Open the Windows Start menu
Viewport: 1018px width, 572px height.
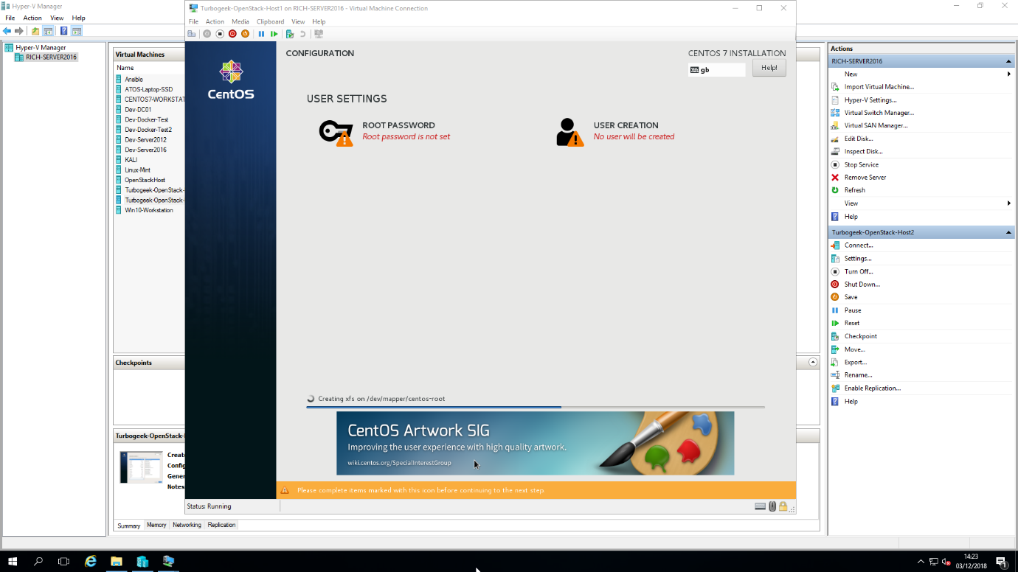click(x=13, y=561)
